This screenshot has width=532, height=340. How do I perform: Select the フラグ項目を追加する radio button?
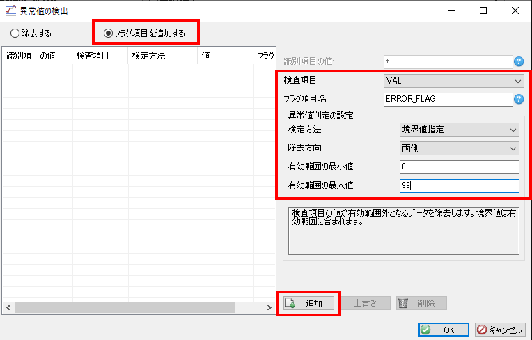coord(144,33)
